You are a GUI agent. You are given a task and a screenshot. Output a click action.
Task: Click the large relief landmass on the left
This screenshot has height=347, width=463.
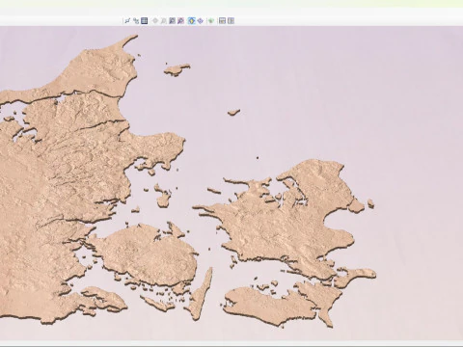point(65,180)
